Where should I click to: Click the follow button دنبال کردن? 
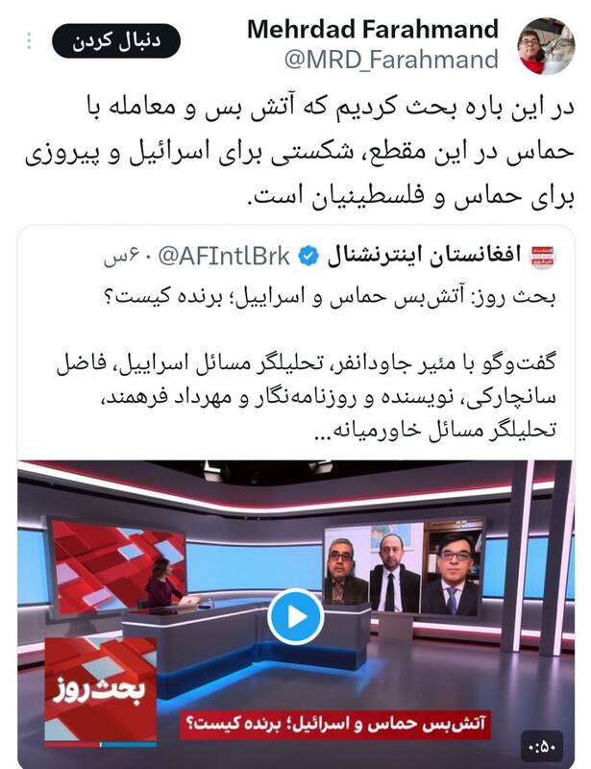[116, 41]
